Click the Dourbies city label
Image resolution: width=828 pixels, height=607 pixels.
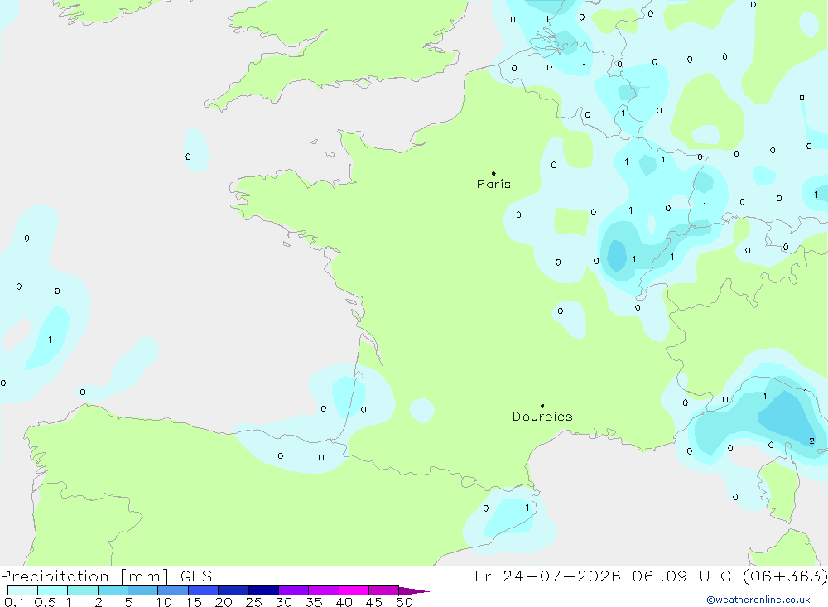(x=542, y=417)
